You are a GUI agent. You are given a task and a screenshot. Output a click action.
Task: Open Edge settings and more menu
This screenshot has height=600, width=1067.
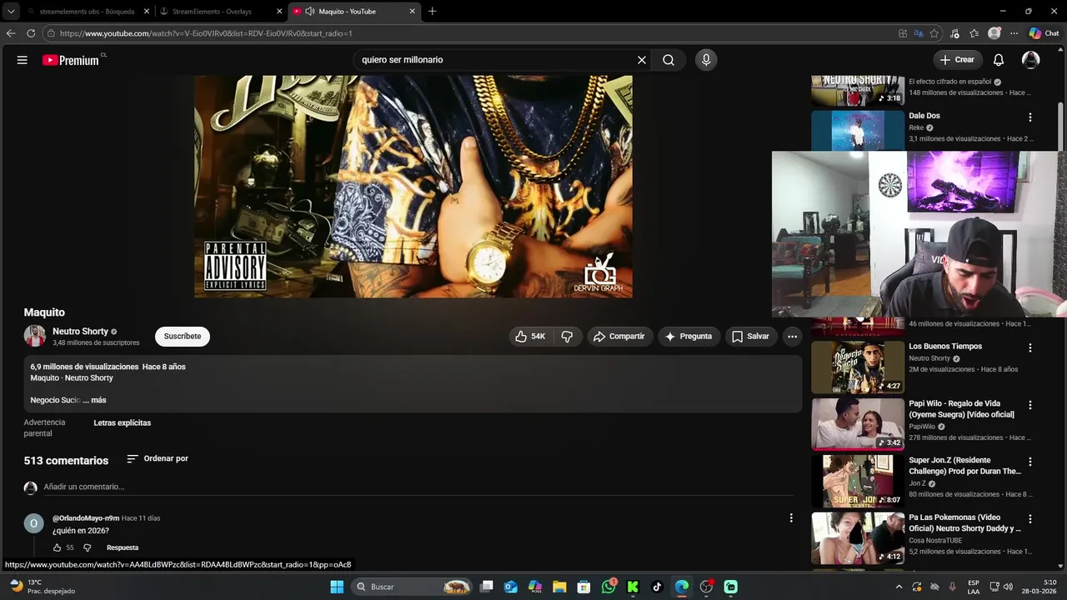click(x=1014, y=33)
